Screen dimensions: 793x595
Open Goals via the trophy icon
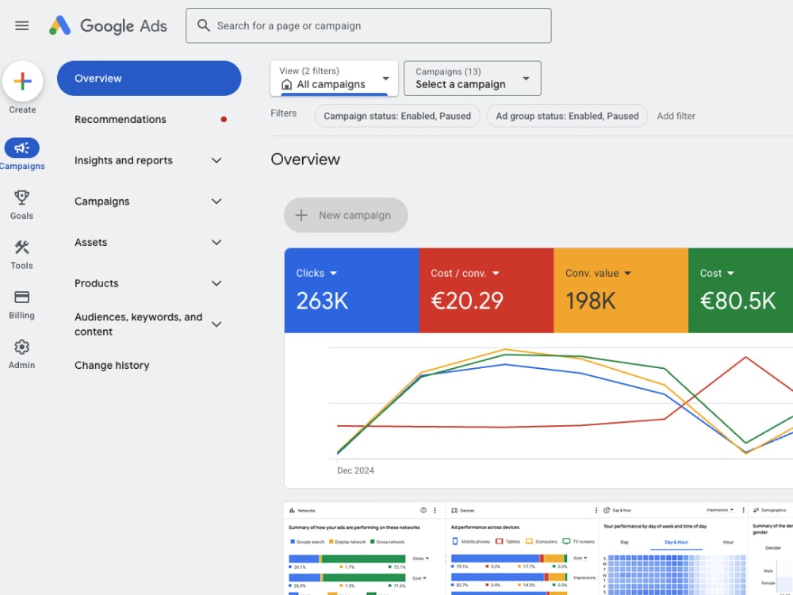21,198
